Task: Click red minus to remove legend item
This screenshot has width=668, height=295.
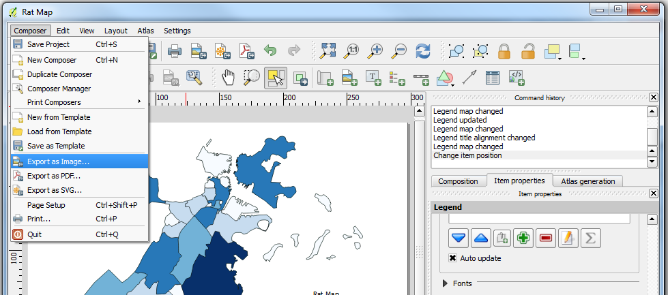Action: click(x=545, y=238)
